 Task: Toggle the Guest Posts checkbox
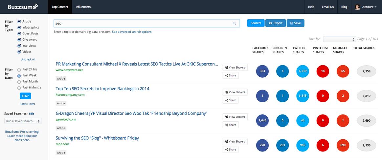[x=19, y=33]
